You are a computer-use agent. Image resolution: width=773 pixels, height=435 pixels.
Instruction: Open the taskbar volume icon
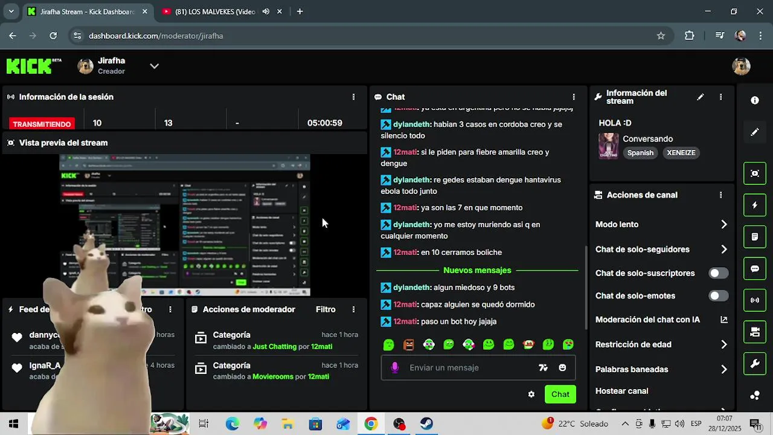coord(679,424)
